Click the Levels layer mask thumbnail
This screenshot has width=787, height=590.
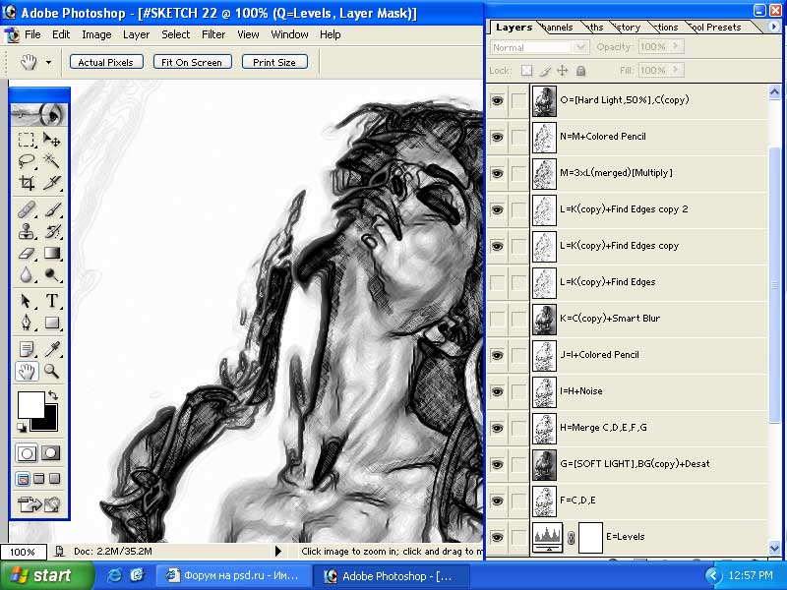tap(590, 537)
